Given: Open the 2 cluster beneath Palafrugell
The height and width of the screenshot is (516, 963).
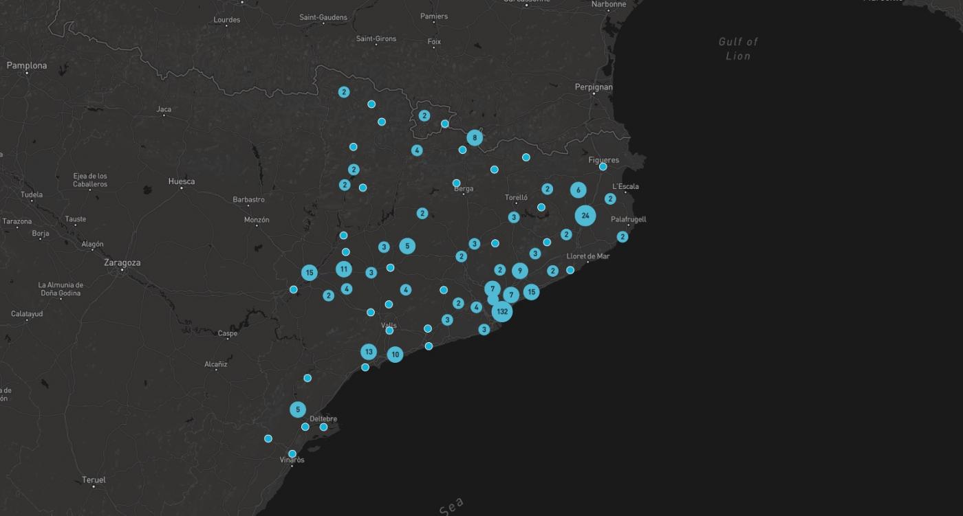Looking at the screenshot, I should 623,237.
